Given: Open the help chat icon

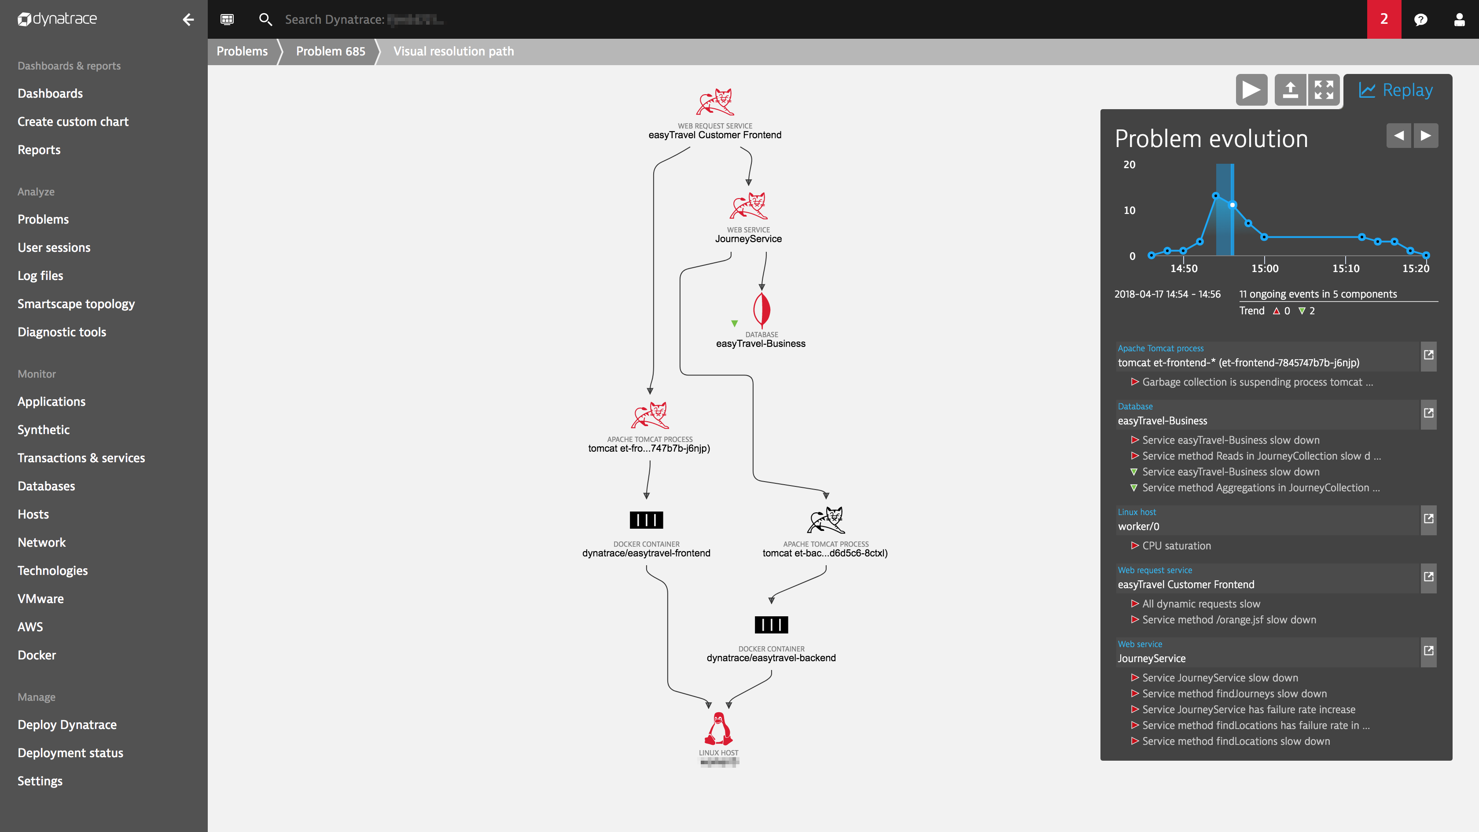Looking at the screenshot, I should [x=1420, y=19].
